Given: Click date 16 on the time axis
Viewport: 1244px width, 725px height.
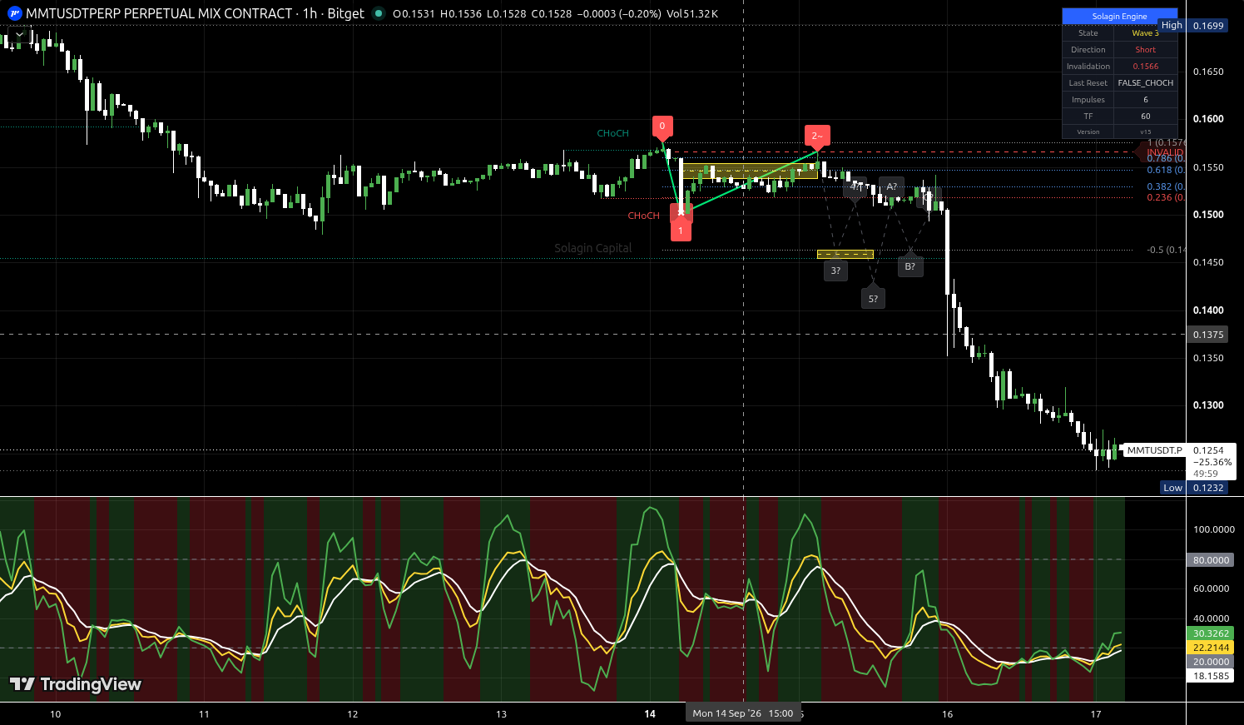Looking at the screenshot, I should pos(947,714).
